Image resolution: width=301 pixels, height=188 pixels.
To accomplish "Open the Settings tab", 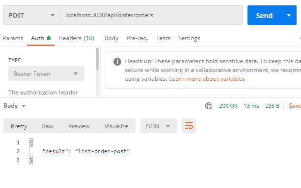I will tap(189, 38).
